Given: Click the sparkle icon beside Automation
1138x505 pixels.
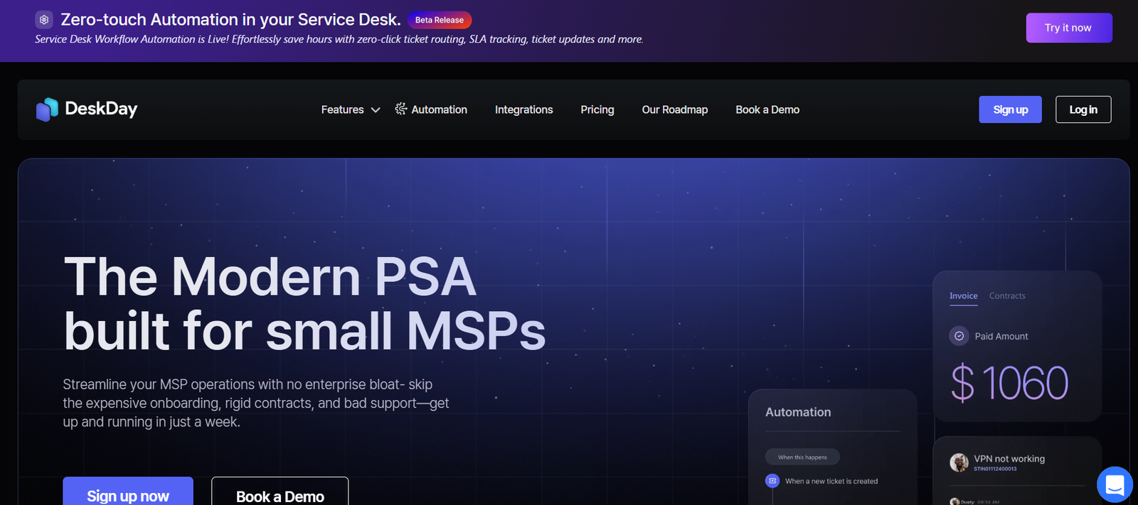Looking at the screenshot, I should pos(401,109).
